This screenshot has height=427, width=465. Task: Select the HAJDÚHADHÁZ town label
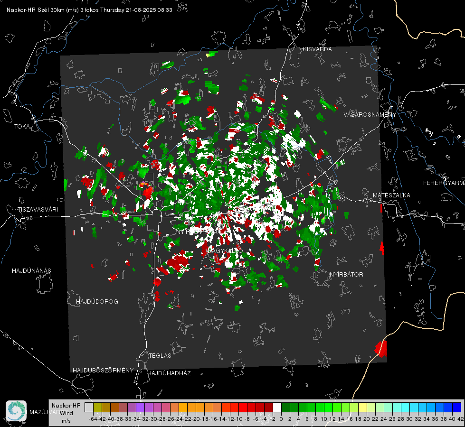point(169,373)
